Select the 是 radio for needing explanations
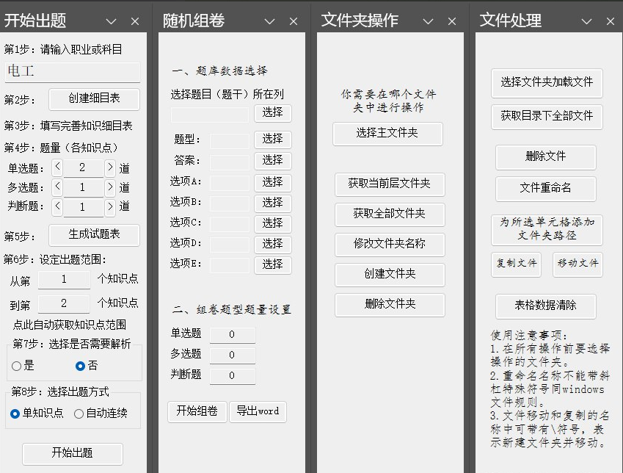The height and width of the screenshot is (473, 623). click(x=16, y=366)
